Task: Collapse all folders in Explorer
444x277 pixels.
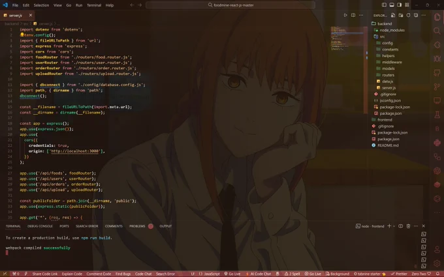Action: [416, 15]
